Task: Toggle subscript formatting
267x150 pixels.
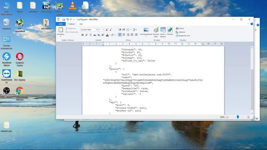Action: coord(99,35)
